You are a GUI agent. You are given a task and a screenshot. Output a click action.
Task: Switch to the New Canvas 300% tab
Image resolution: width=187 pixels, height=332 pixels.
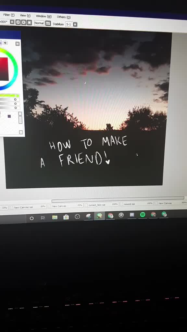click(171, 203)
